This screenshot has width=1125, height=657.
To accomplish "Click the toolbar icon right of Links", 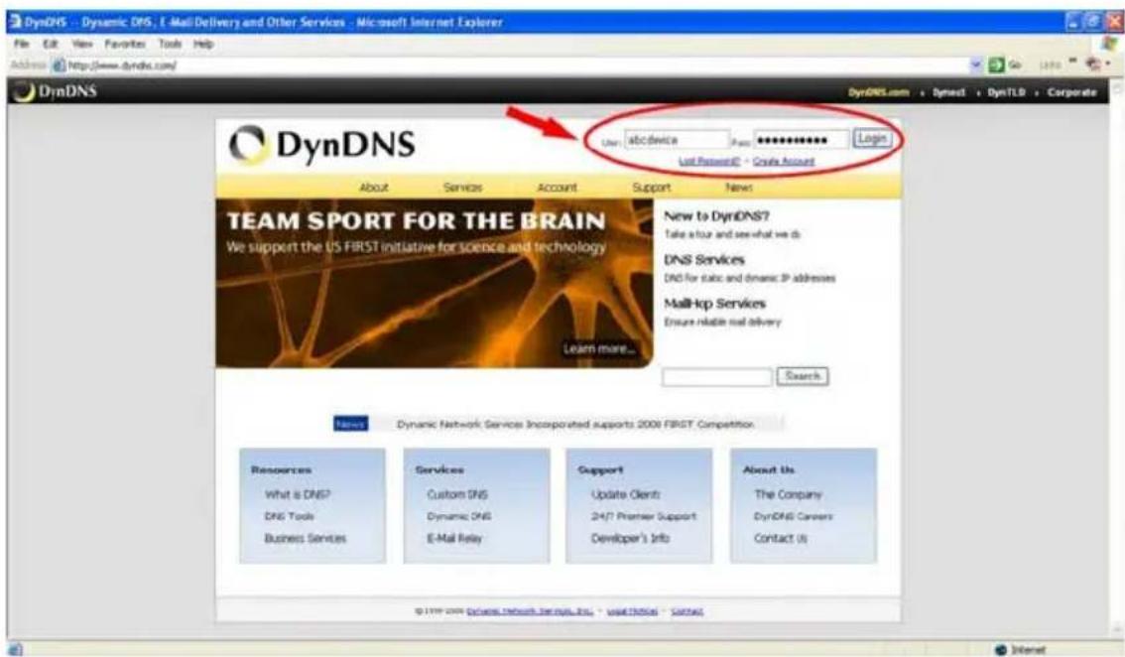I will point(1093,65).
